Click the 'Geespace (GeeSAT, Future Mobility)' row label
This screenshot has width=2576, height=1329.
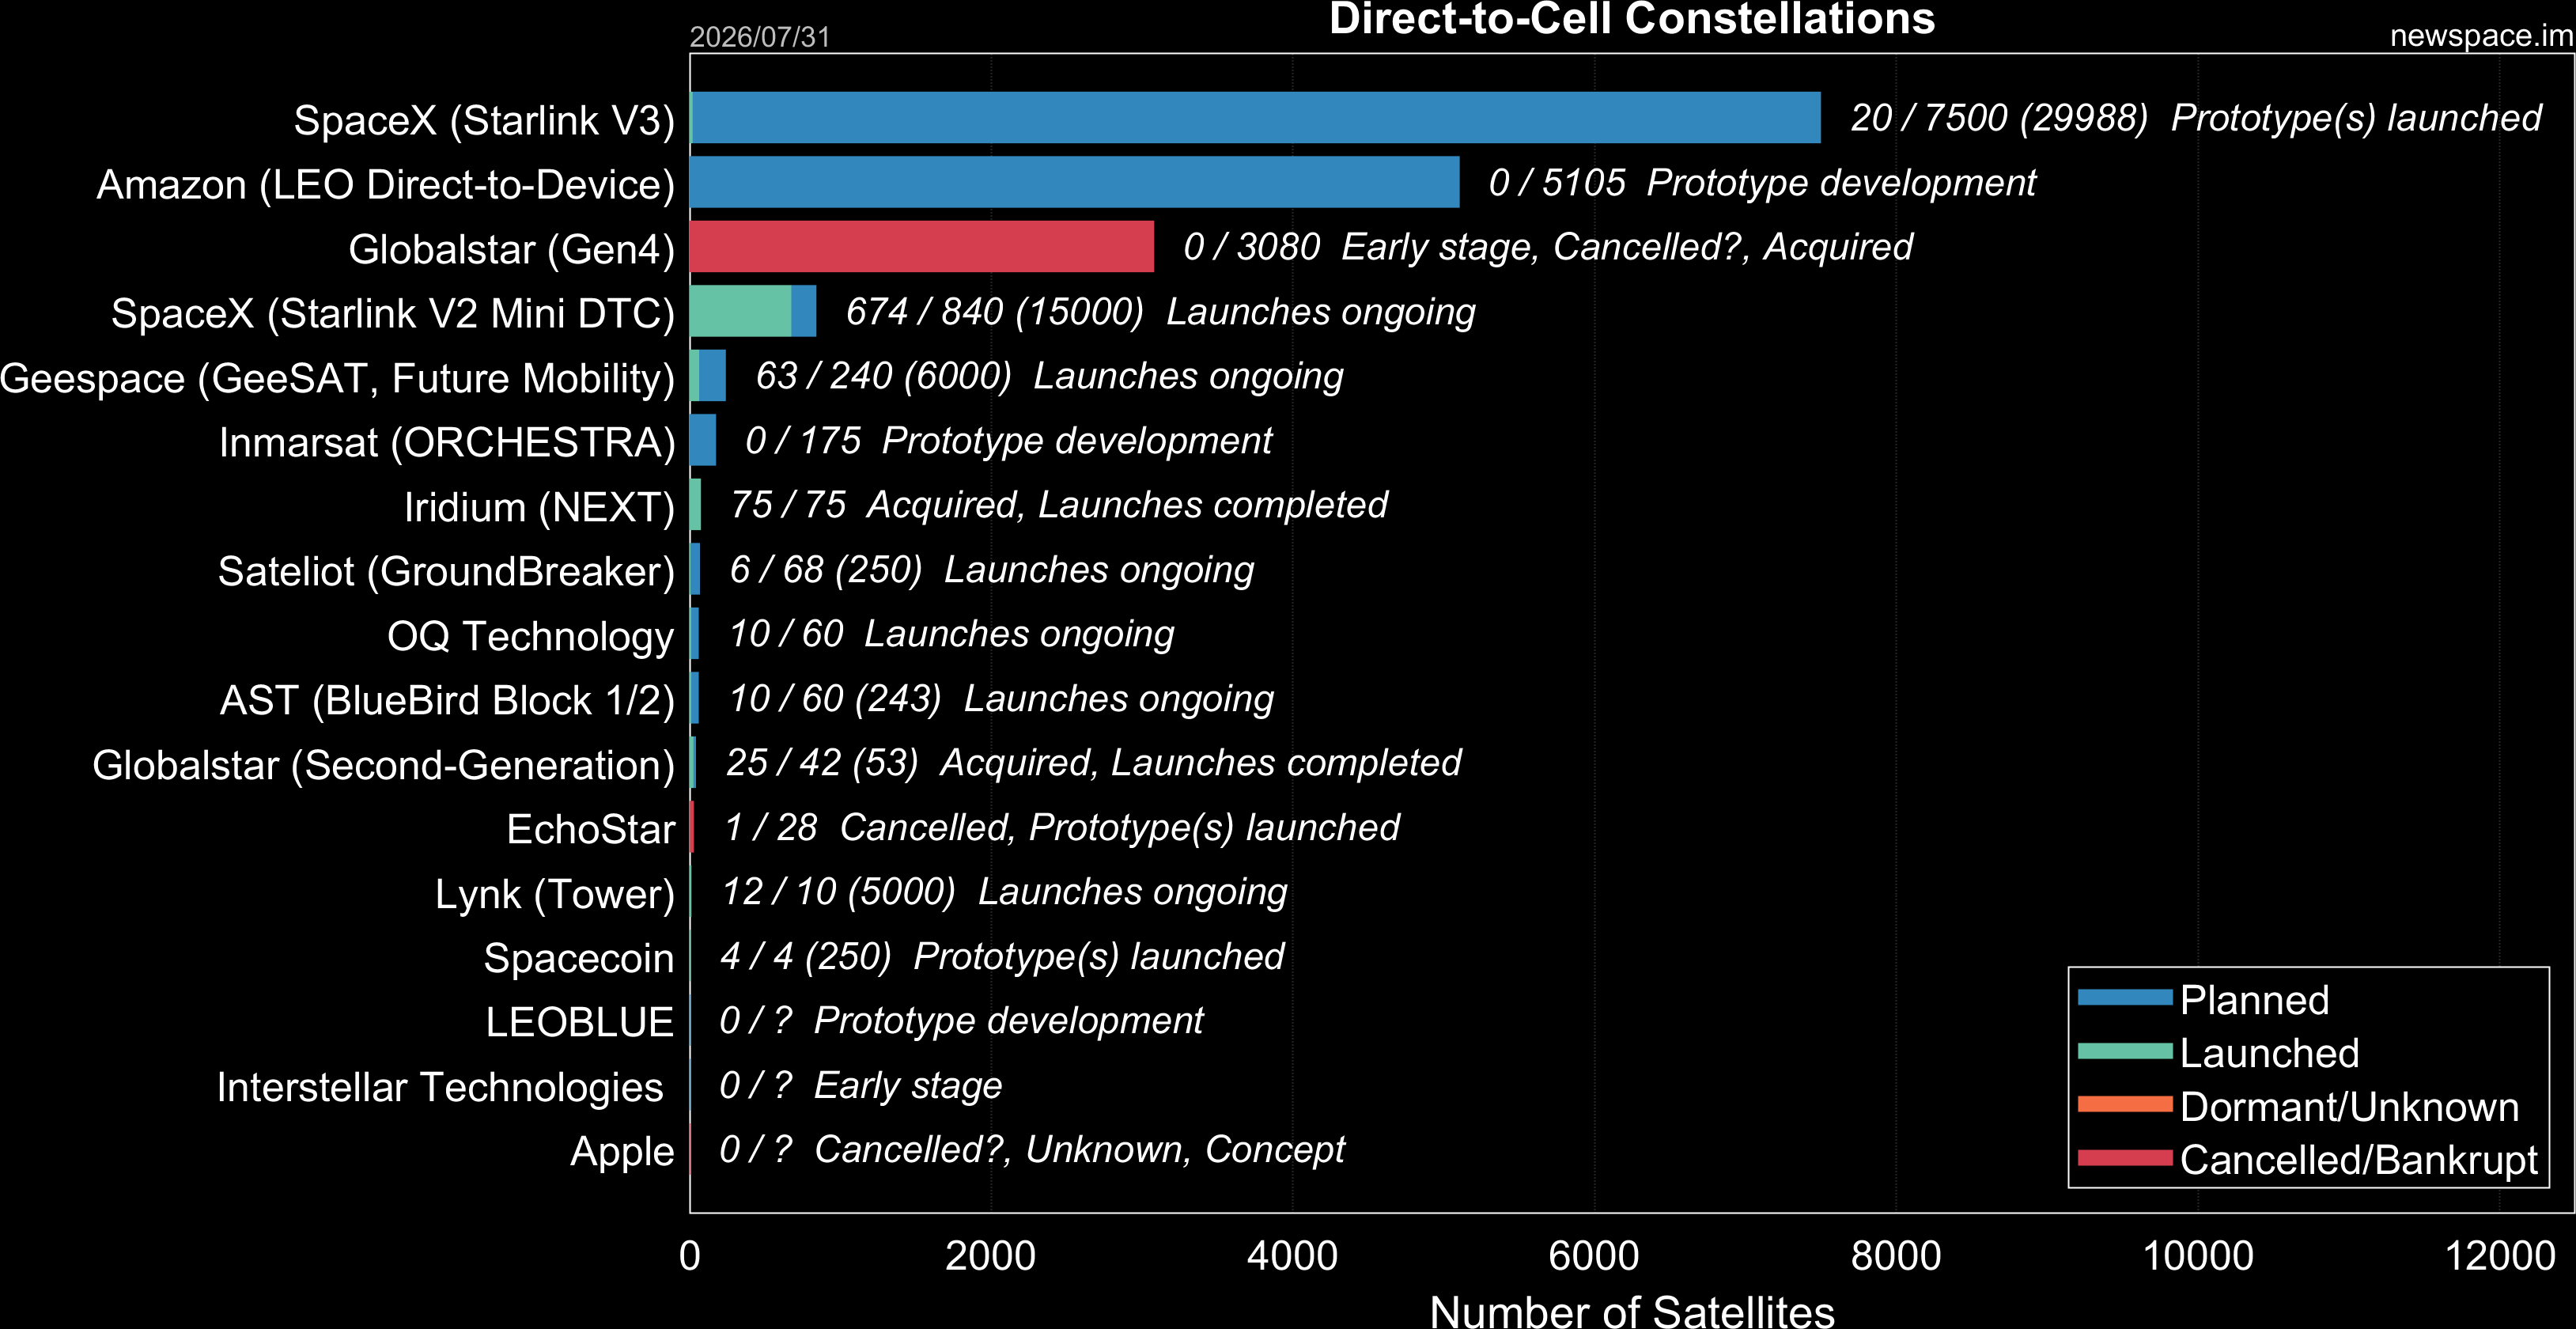(338, 379)
